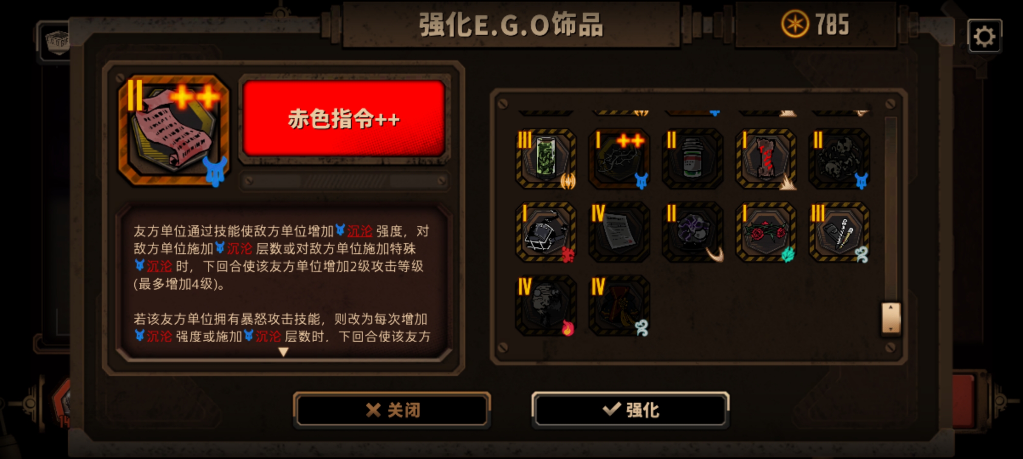The height and width of the screenshot is (459, 1023).
Task: Select the medicine bottle tier II gift
Action: click(692, 159)
